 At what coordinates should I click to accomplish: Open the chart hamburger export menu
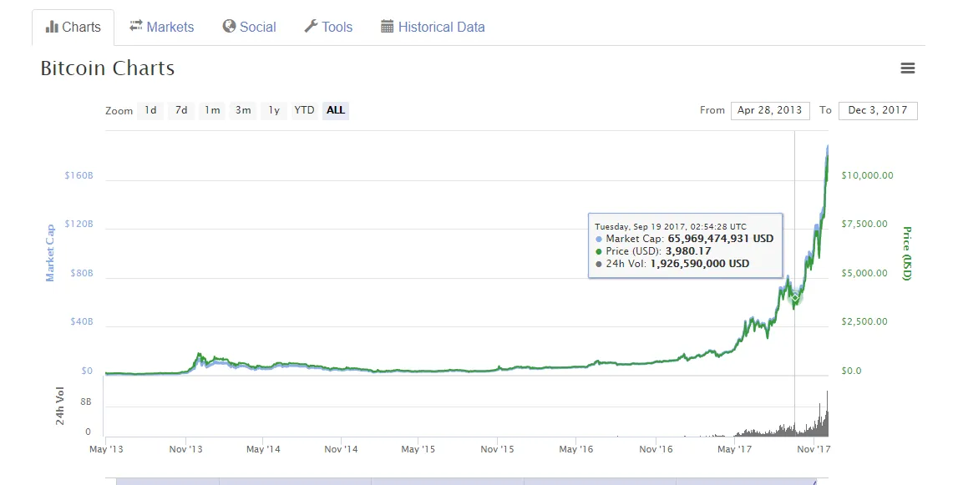[x=908, y=68]
